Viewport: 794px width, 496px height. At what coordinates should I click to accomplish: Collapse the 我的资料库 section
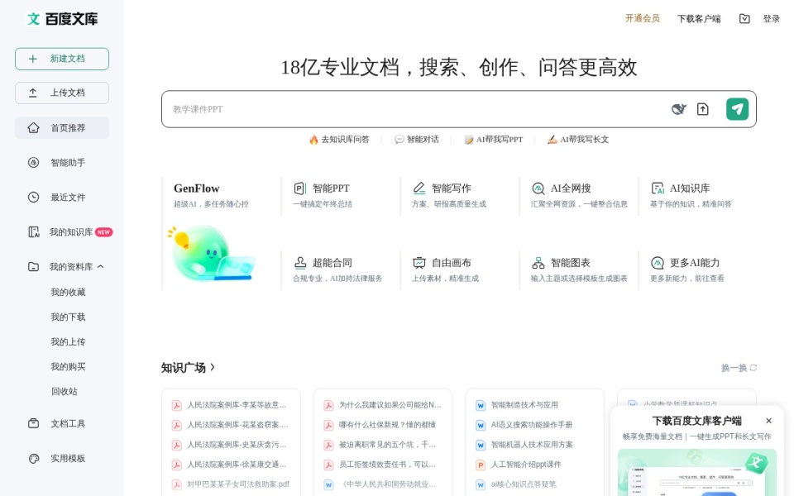coord(101,267)
